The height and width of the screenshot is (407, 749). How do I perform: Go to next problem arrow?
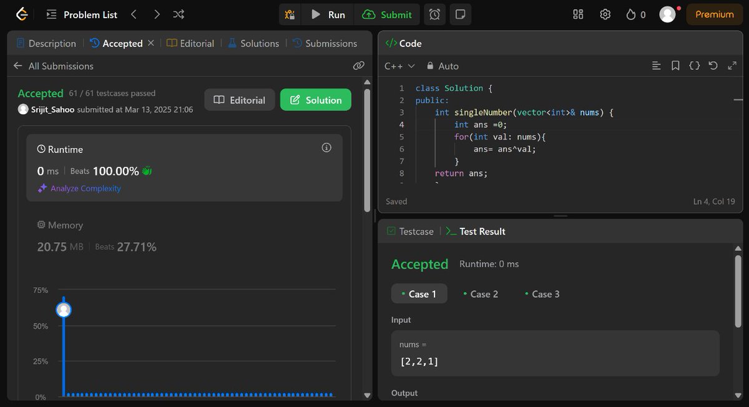tap(156, 14)
